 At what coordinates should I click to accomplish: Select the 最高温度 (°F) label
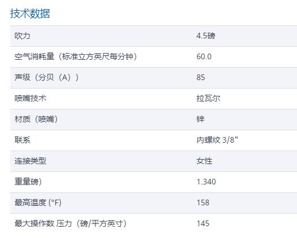[38, 202]
